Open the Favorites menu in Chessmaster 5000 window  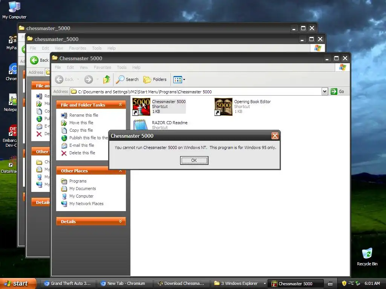103,67
